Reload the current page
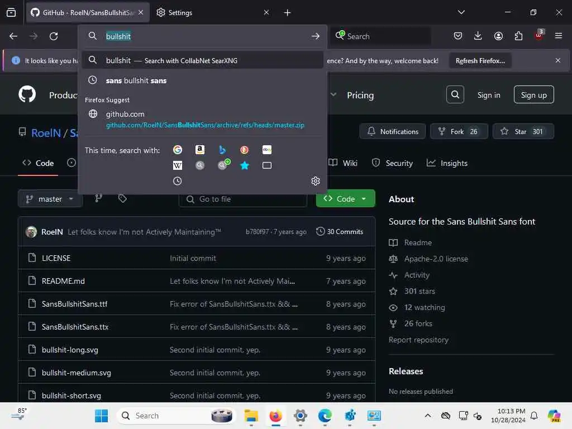Viewport: 572px width, 429px height. [54, 36]
